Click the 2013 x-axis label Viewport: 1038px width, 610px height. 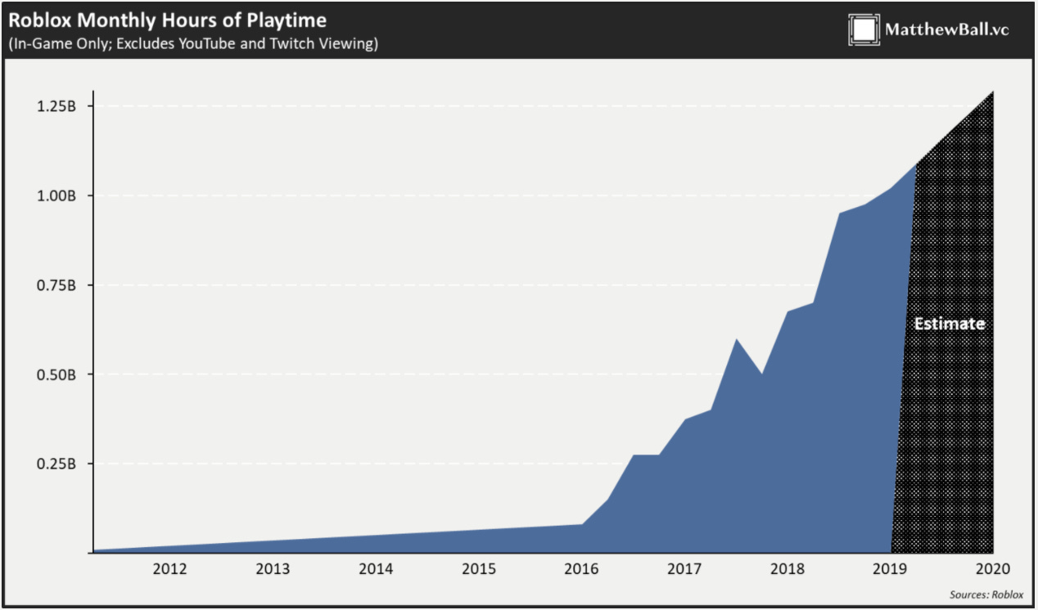pyautogui.click(x=273, y=568)
